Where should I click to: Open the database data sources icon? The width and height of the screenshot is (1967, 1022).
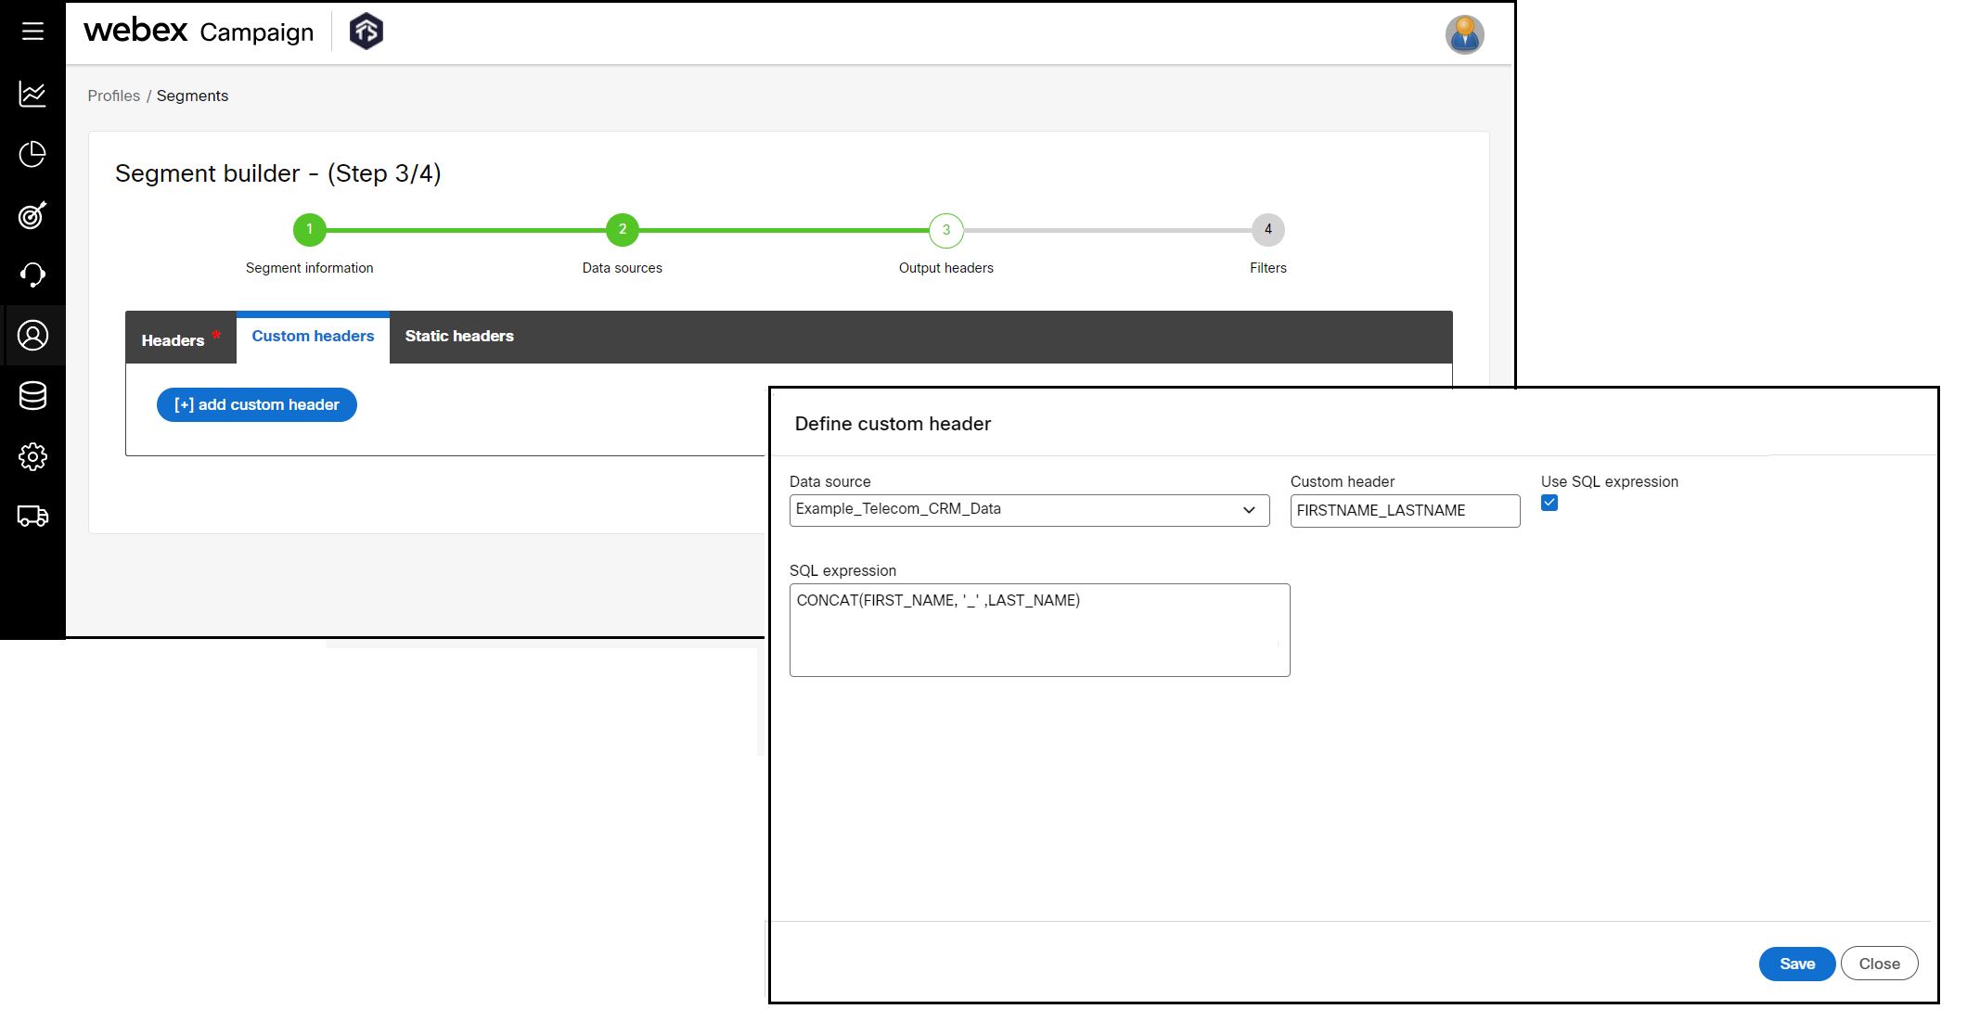[32, 396]
